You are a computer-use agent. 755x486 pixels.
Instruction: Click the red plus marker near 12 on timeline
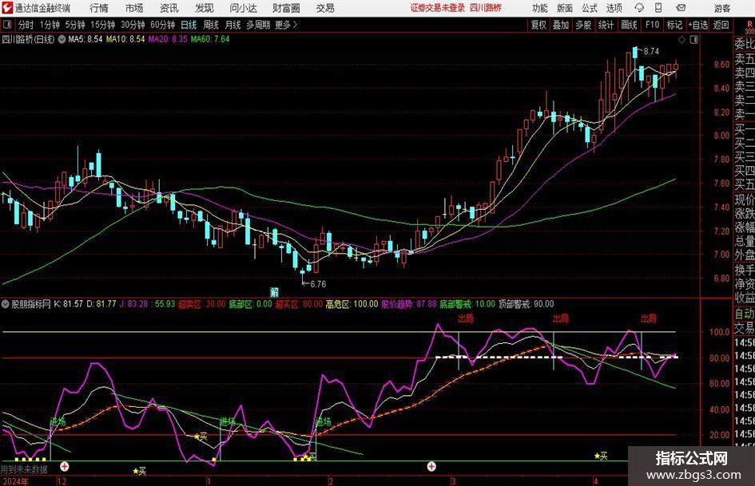65,466
